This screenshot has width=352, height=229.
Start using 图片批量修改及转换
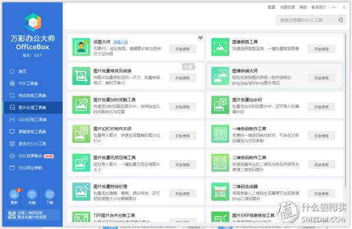pos(182,78)
